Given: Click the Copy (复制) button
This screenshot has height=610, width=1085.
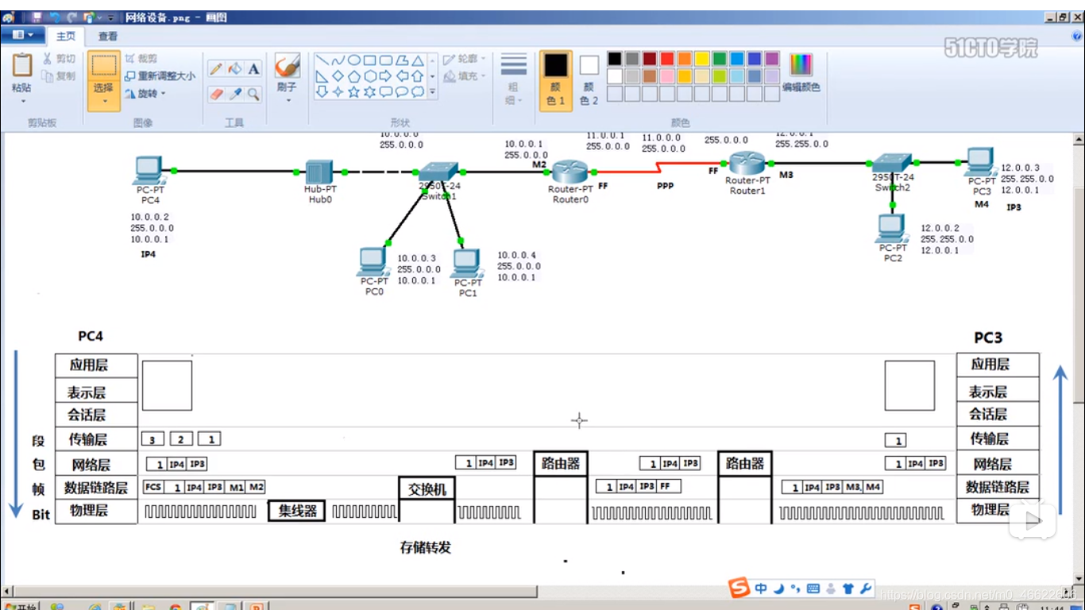Looking at the screenshot, I should click(60, 76).
